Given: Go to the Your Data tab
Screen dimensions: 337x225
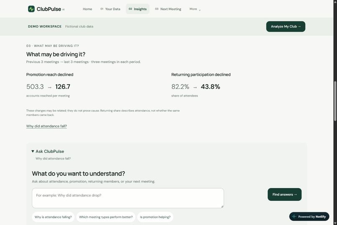Looking at the screenshot, I should (110, 9).
